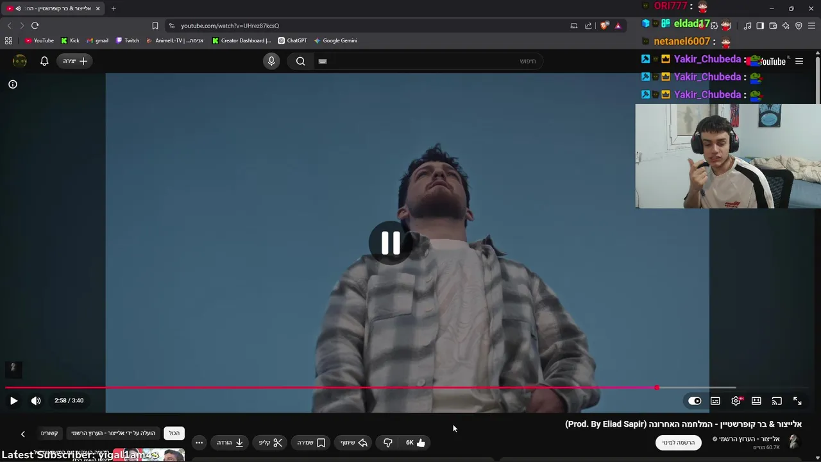Reload the page with refresh icon

click(35, 26)
